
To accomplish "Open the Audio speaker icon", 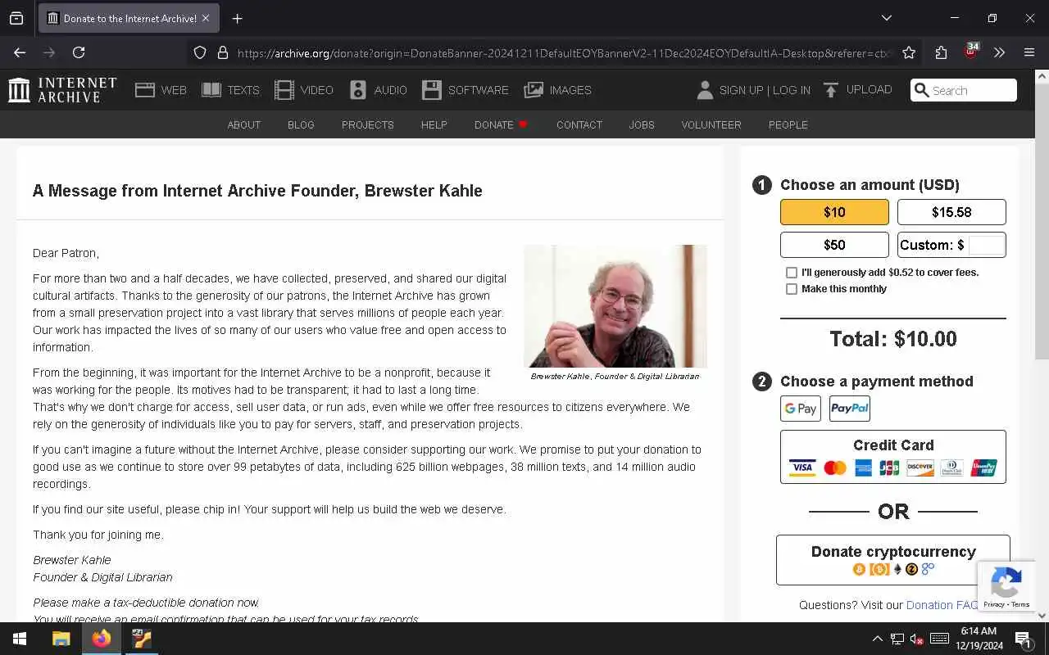I will point(358,90).
